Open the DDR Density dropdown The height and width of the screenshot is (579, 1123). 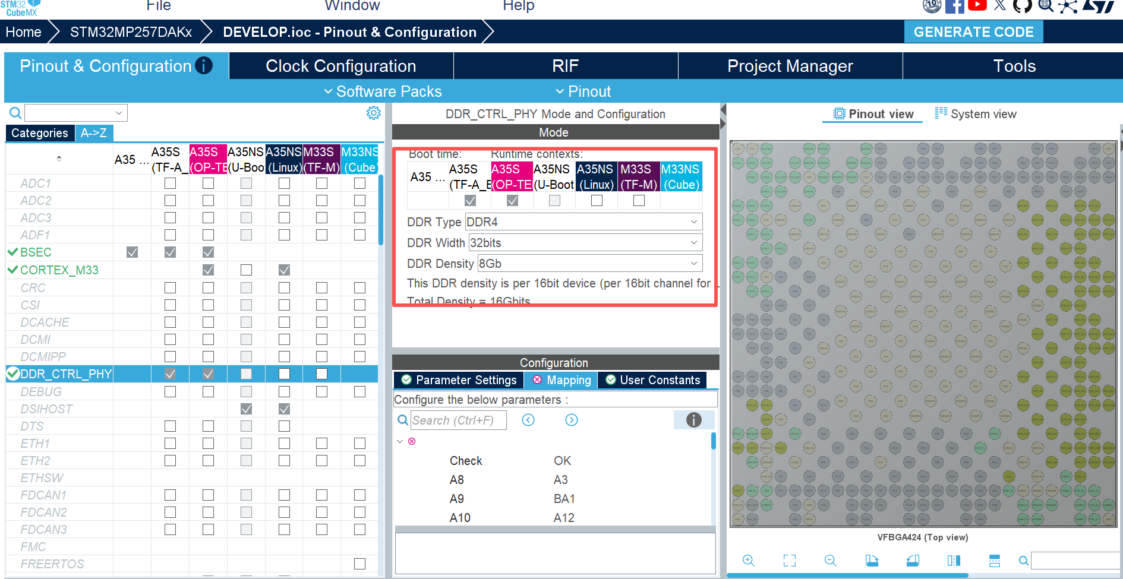click(x=590, y=263)
